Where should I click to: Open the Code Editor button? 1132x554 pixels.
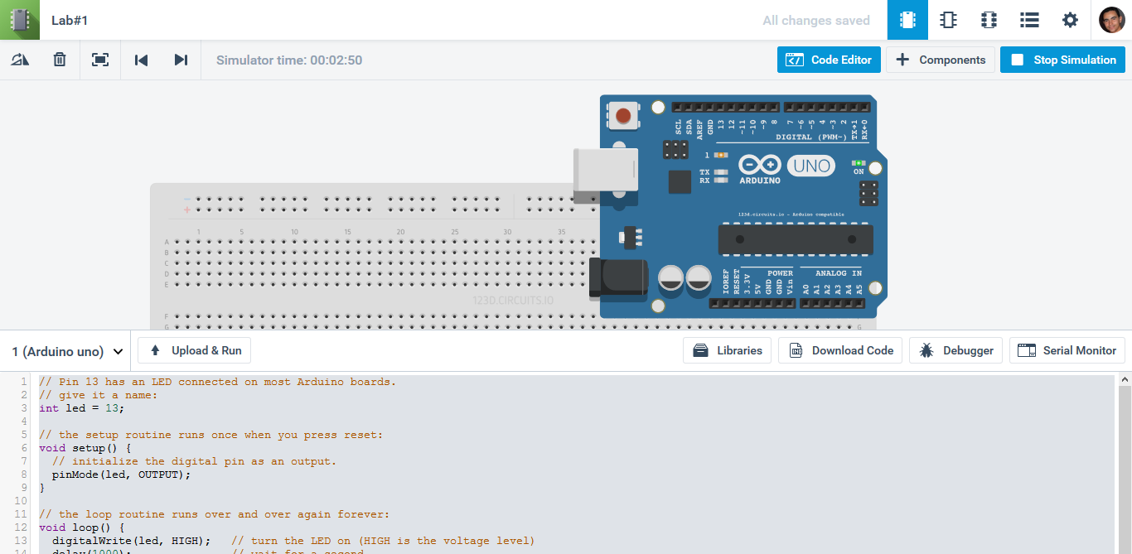coord(829,60)
